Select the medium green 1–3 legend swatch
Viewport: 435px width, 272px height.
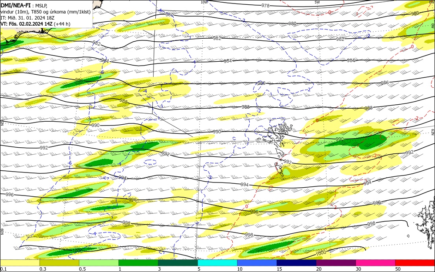click(x=138, y=263)
